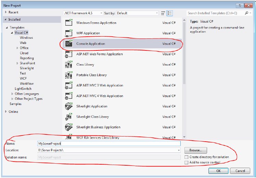Select the Test category
The height and width of the screenshot is (178, 256).
[23, 73]
